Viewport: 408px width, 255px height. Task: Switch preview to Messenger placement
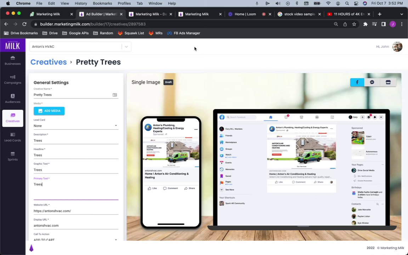pyautogui.click(x=372, y=82)
